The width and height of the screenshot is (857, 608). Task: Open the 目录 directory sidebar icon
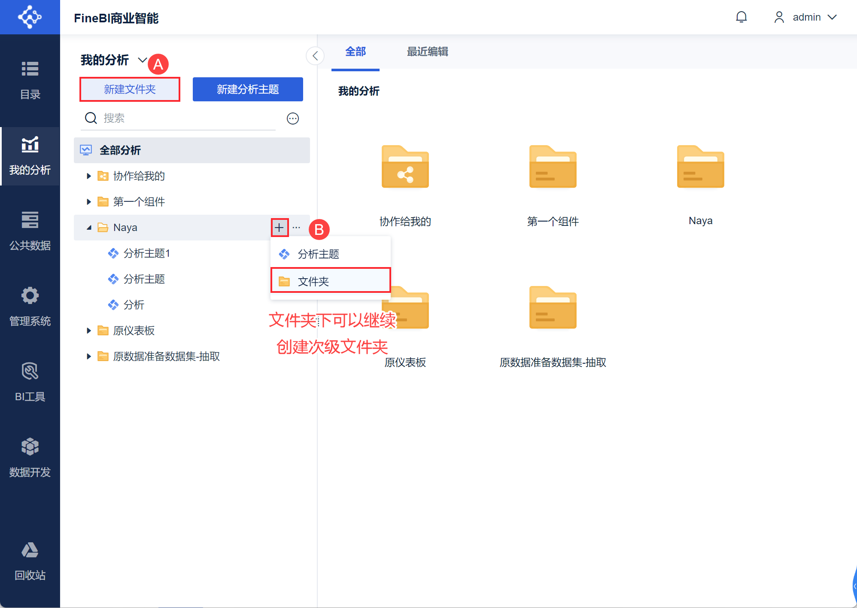[x=30, y=80]
